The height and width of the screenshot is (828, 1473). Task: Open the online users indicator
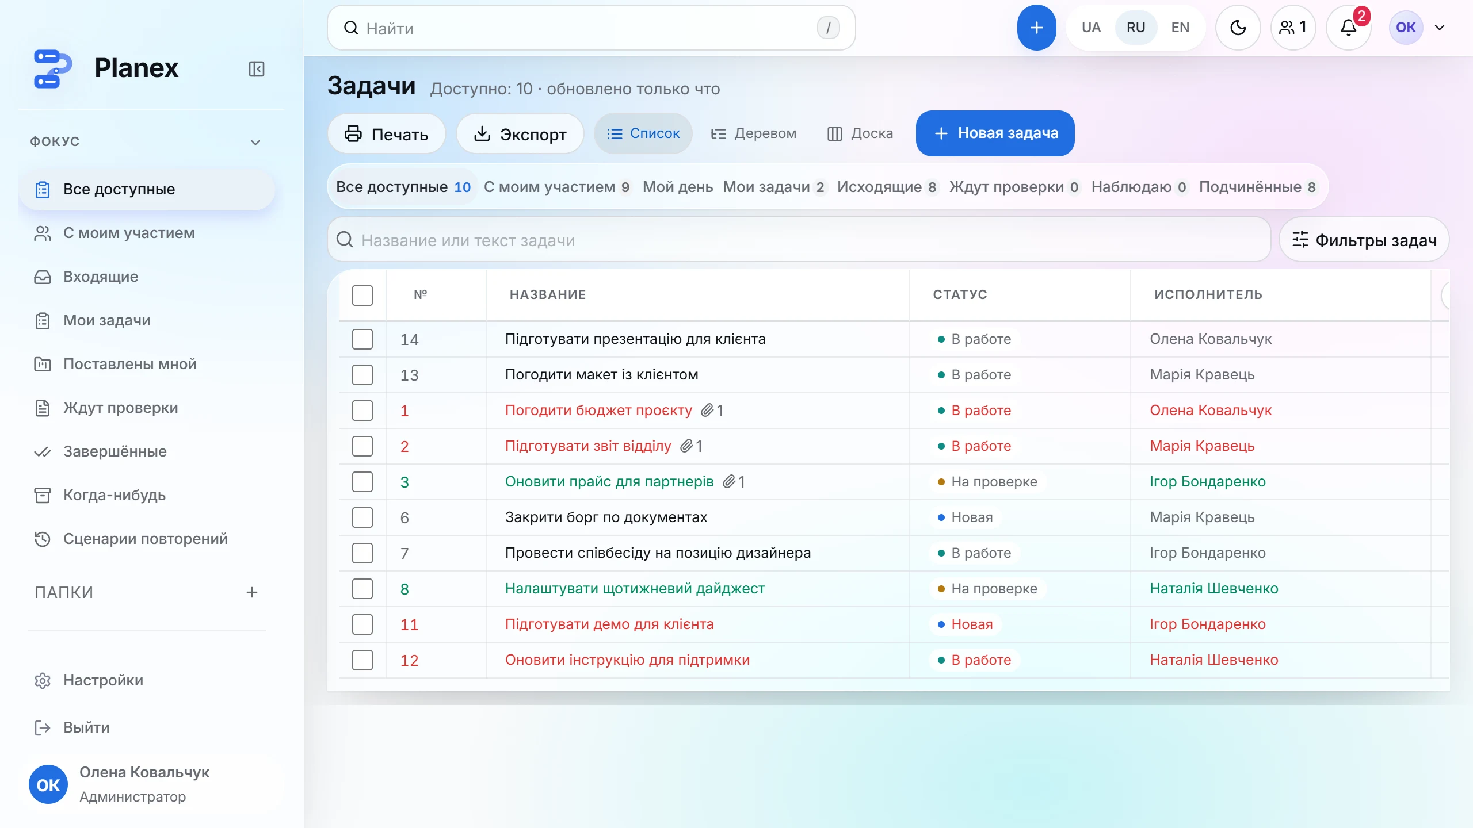pyautogui.click(x=1293, y=28)
